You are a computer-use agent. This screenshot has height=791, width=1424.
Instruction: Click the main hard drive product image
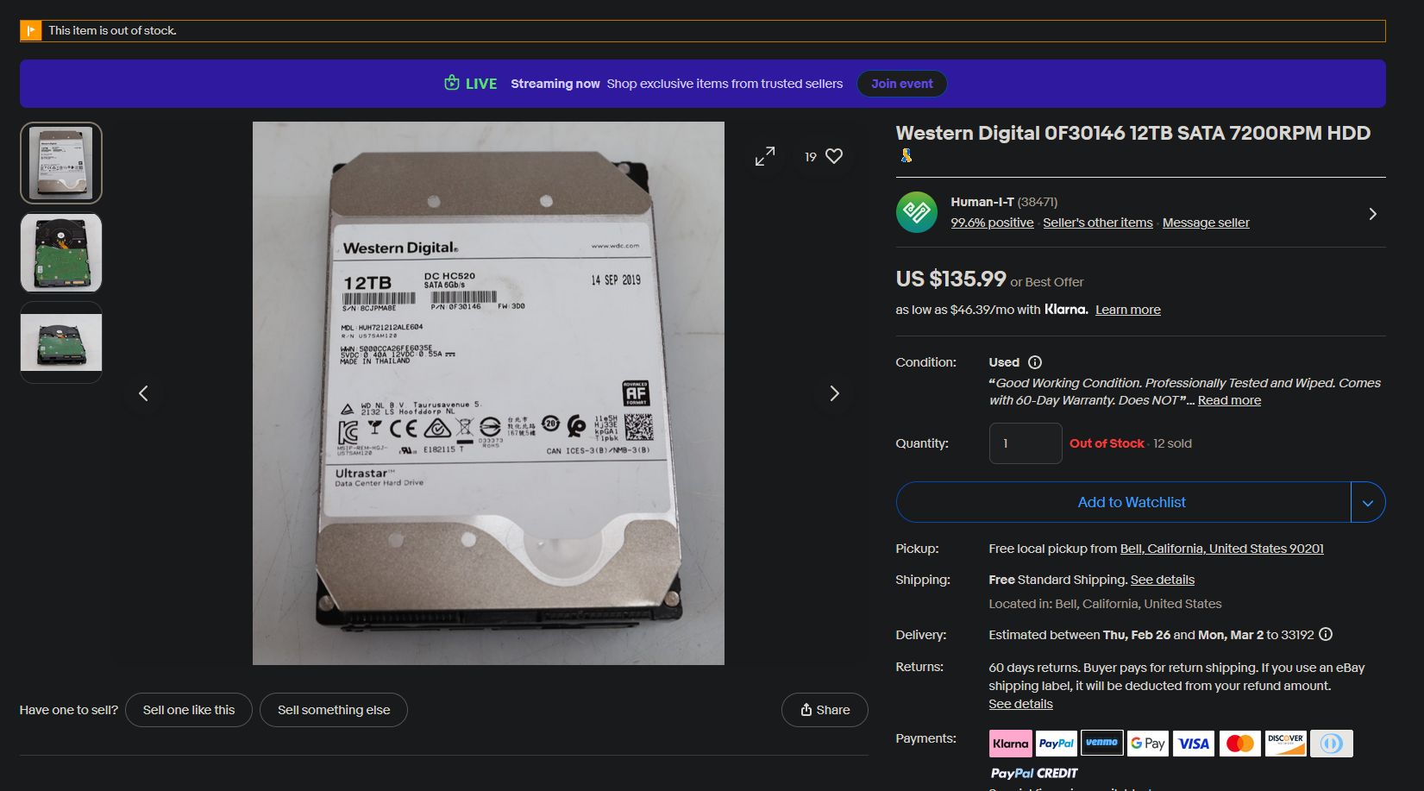488,393
